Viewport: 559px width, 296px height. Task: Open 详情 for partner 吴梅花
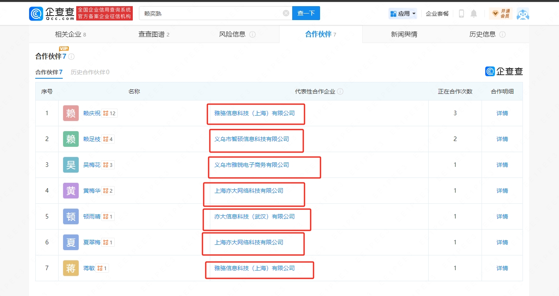click(x=502, y=165)
